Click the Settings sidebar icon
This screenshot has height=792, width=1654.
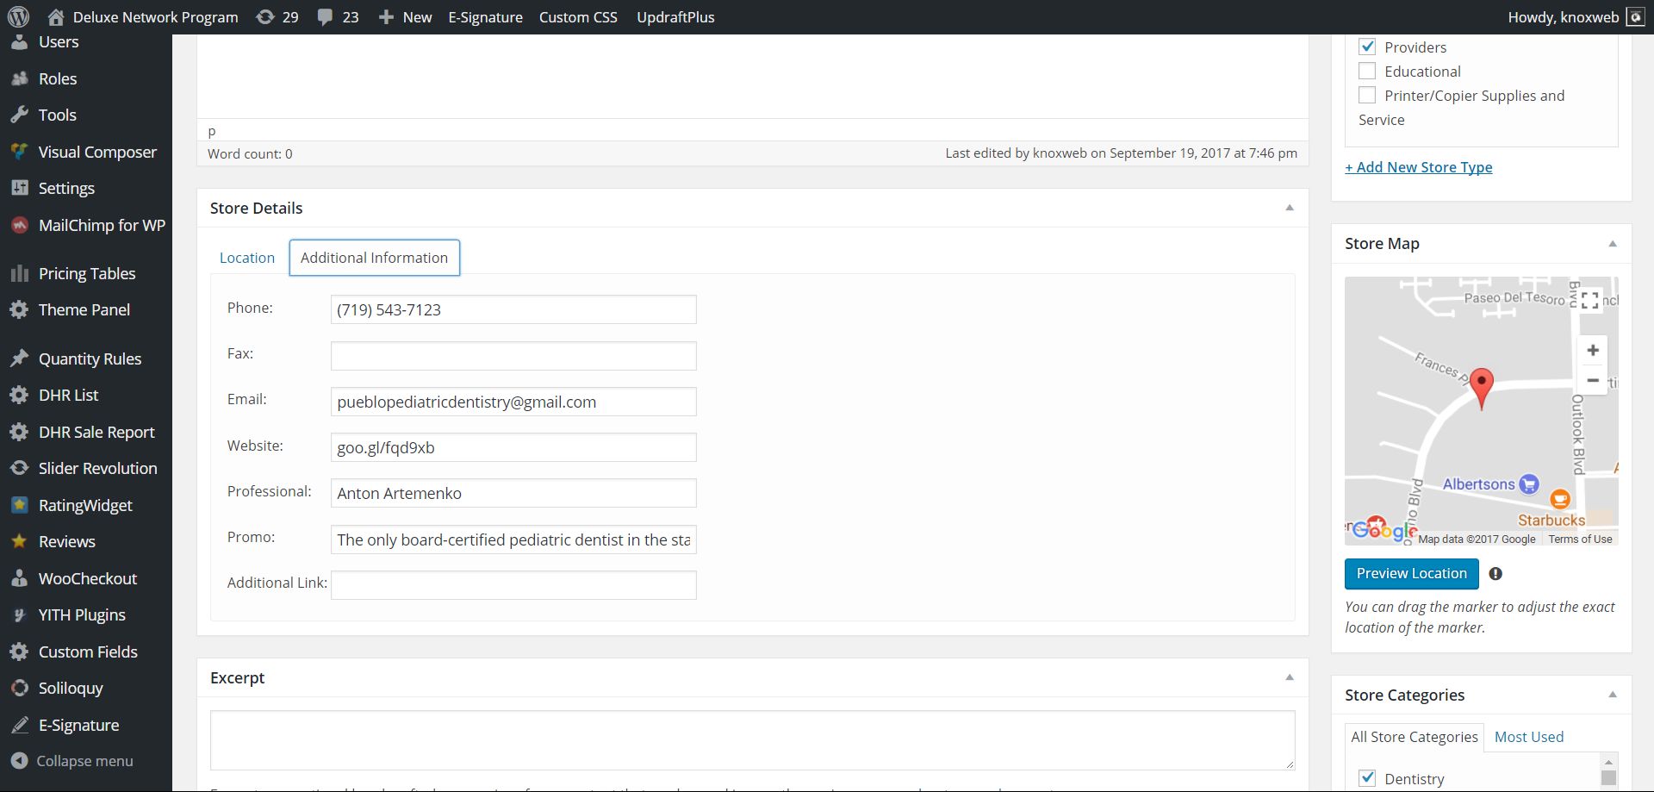click(x=19, y=188)
